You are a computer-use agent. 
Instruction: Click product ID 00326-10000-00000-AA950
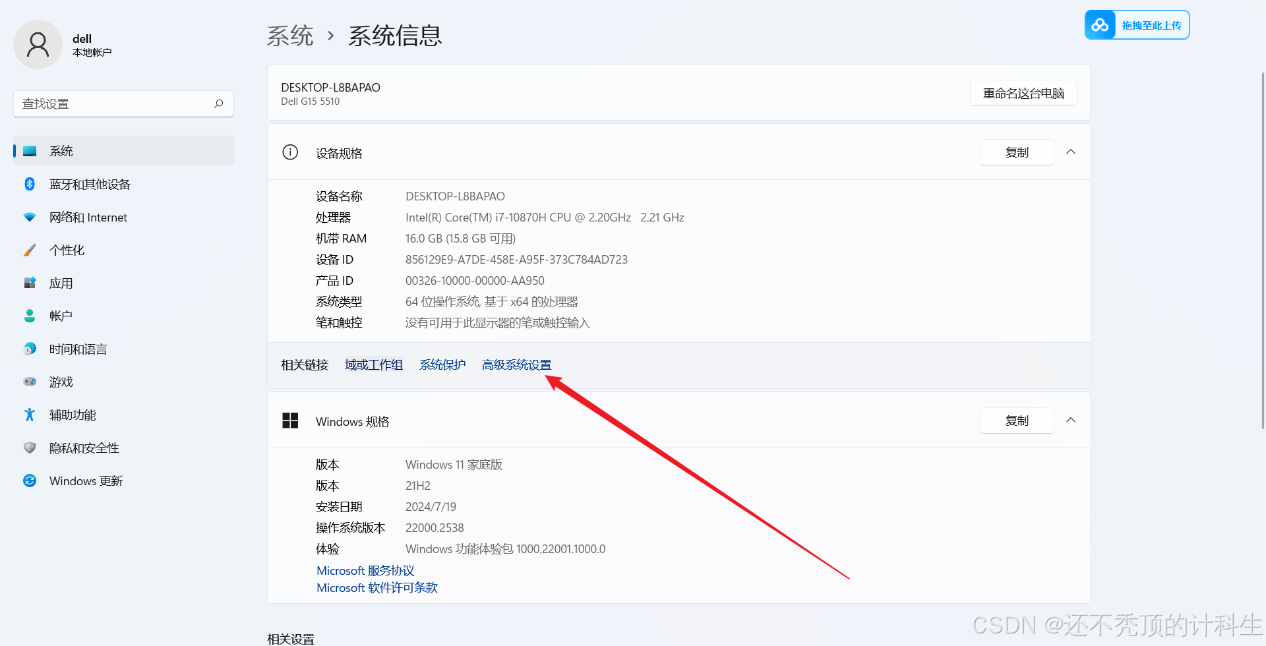[475, 280]
